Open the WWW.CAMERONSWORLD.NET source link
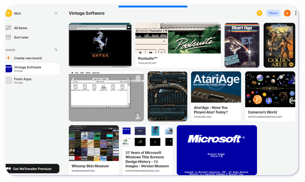This screenshot has width=305, height=182. pos(265,117)
